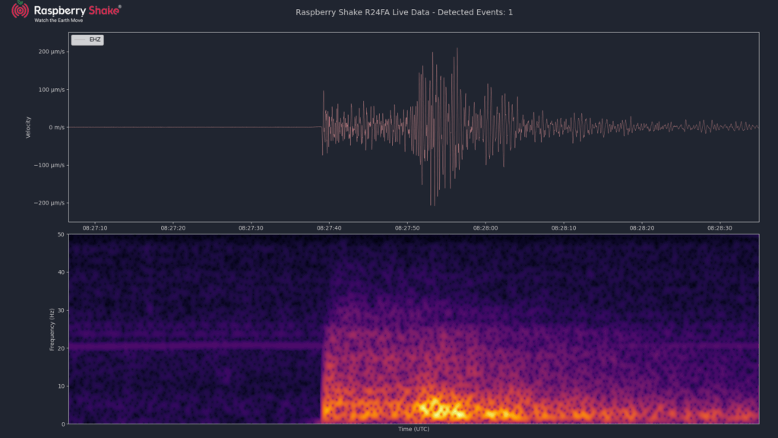Viewport: 778px width, 438px height.
Task: Select the 08:28:30 time axis label
Action: pos(719,228)
